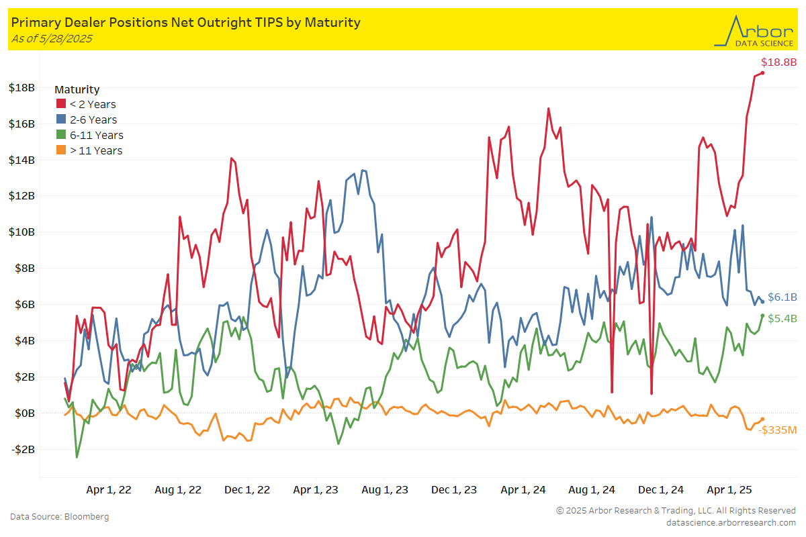This screenshot has height=537, width=806.
Task: Select the $6.1B end-of-line label
Action: pyautogui.click(x=782, y=297)
